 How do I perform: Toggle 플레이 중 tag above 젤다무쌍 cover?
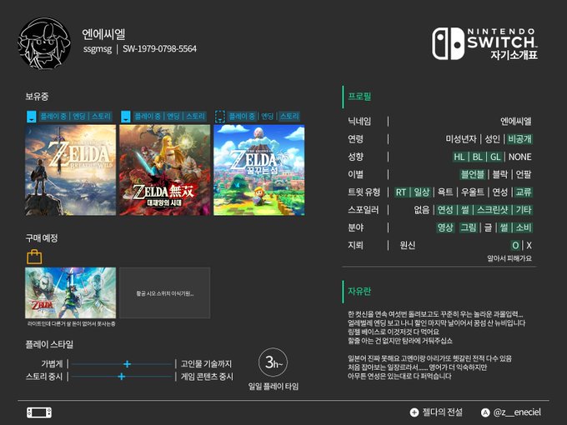pyautogui.click(x=148, y=117)
